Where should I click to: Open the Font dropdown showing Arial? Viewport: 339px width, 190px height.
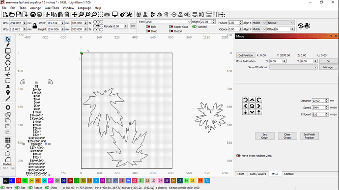coord(168,22)
